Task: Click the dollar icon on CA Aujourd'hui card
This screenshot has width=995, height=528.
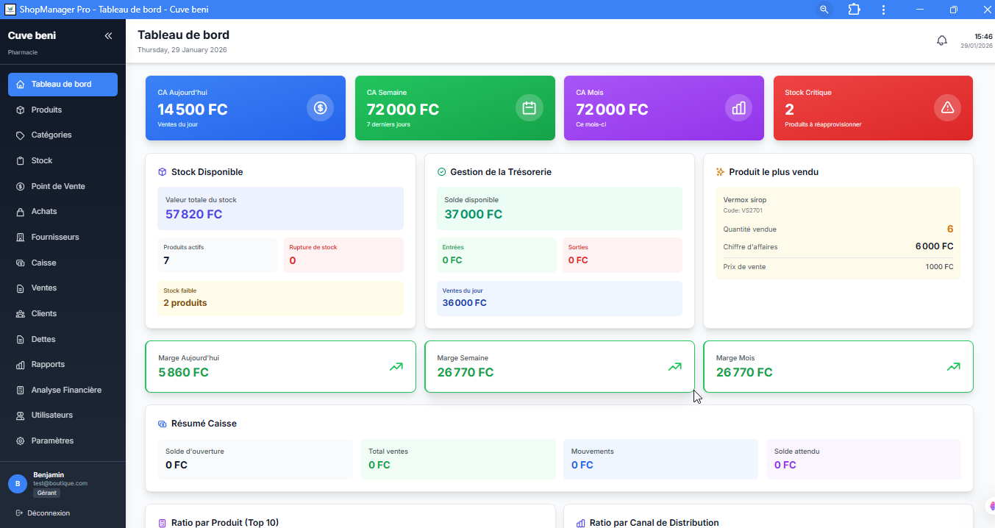Action: [320, 108]
